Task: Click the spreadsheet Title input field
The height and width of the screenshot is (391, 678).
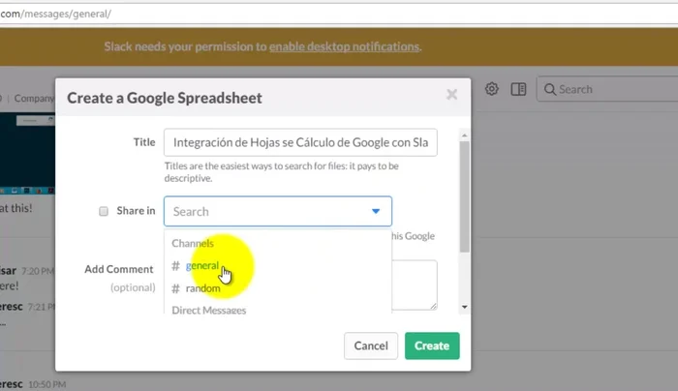Action: pyautogui.click(x=300, y=142)
